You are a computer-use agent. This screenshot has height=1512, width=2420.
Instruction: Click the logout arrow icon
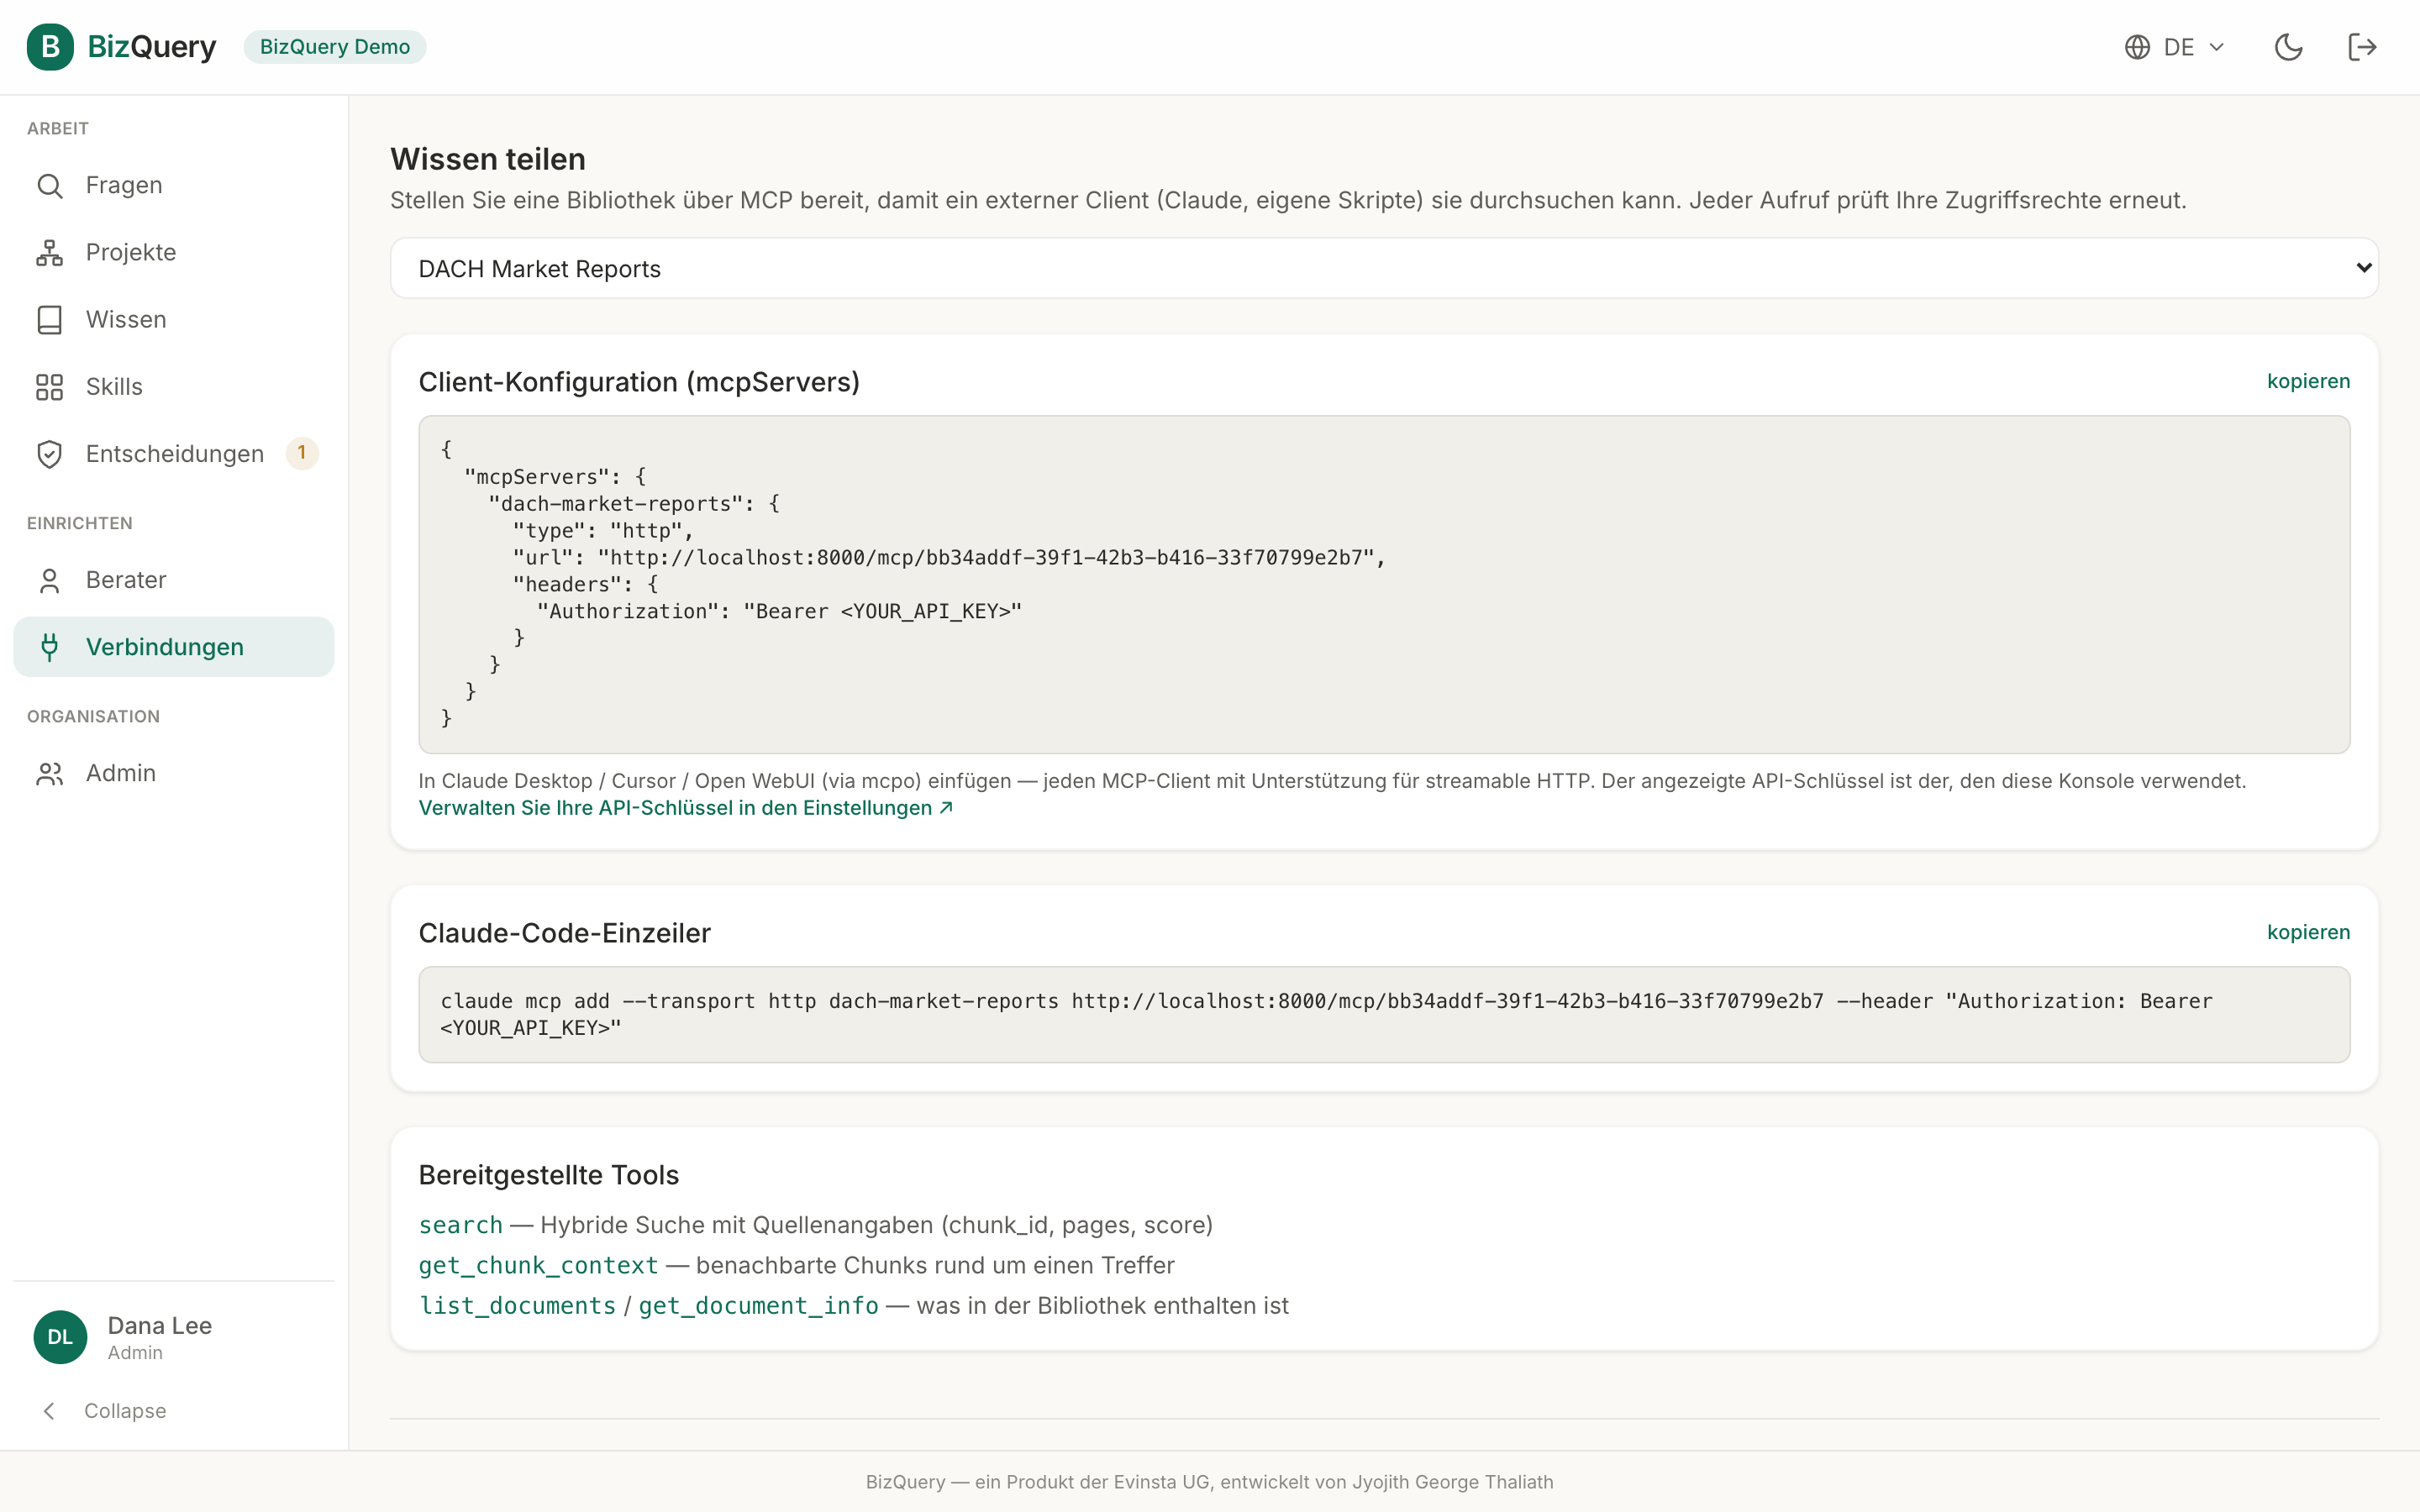(2362, 47)
